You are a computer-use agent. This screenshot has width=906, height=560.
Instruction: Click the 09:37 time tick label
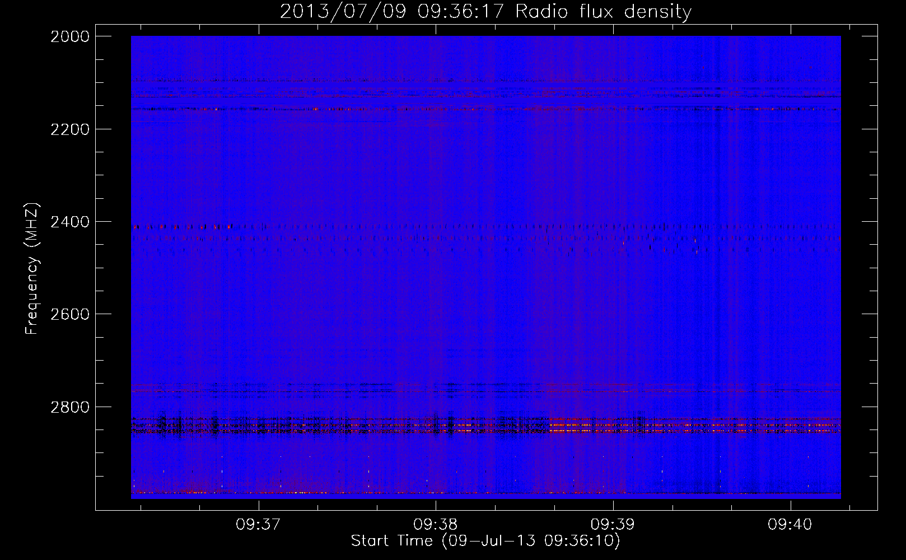[x=258, y=525]
